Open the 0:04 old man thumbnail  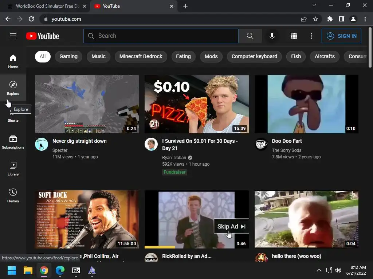306,219
